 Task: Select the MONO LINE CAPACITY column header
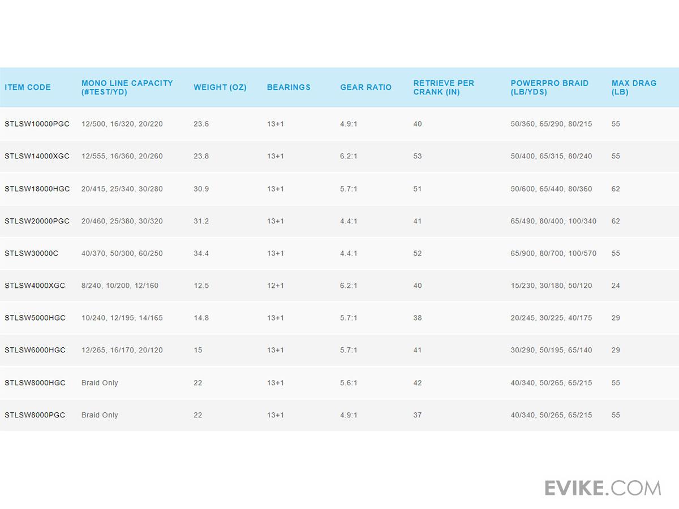pyautogui.click(x=127, y=88)
